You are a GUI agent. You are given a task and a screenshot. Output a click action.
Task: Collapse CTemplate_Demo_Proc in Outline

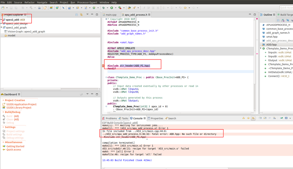pos(261,49)
